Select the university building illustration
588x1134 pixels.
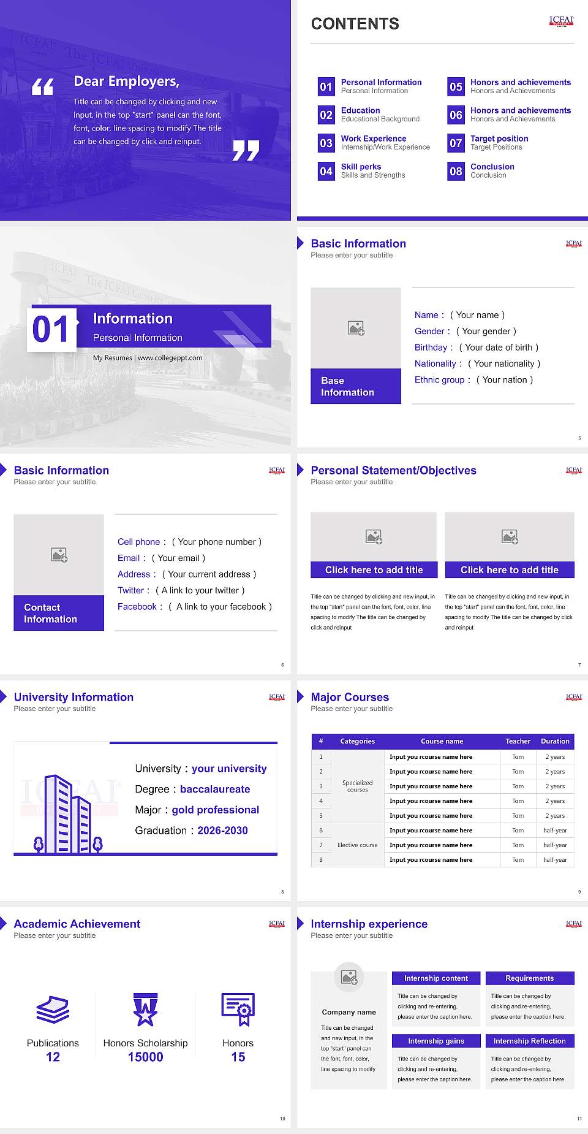(x=68, y=813)
